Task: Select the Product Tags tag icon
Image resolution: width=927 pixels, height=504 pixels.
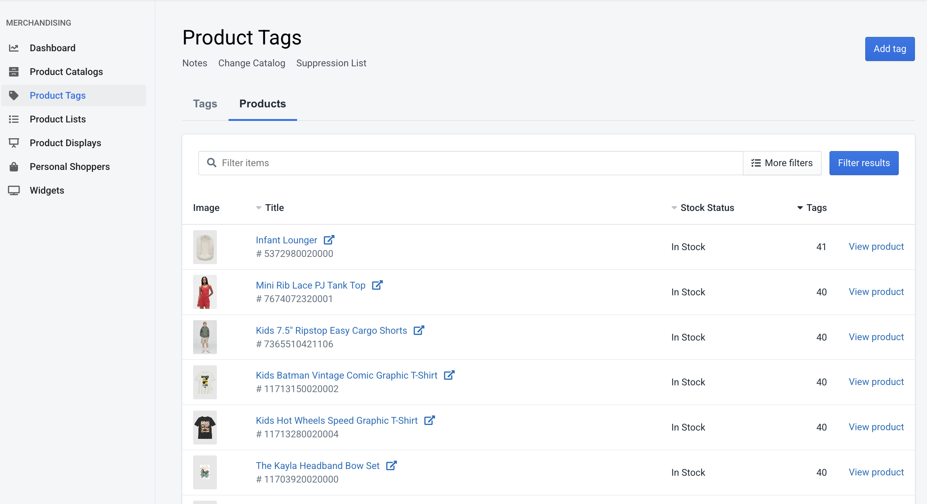Action: [14, 95]
